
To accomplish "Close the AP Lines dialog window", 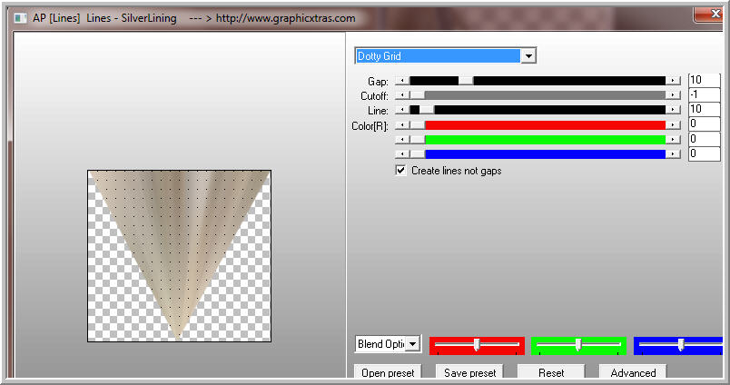I will (x=708, y=14).
